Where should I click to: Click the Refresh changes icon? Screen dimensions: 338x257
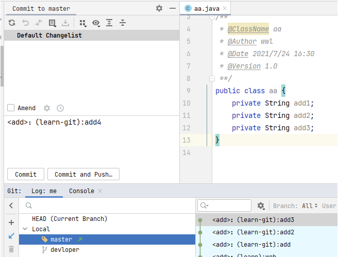pos(12,23)
